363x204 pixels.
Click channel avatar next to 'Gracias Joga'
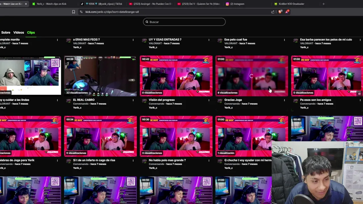point(220,101)
